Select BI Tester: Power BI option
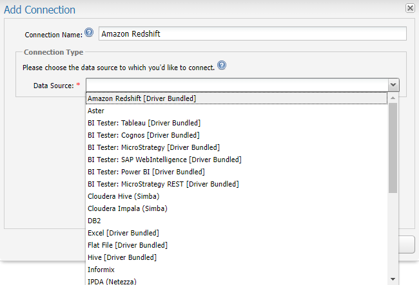Image resolution: width=419 pixels, height=285 pixels. tap(146, 172)
